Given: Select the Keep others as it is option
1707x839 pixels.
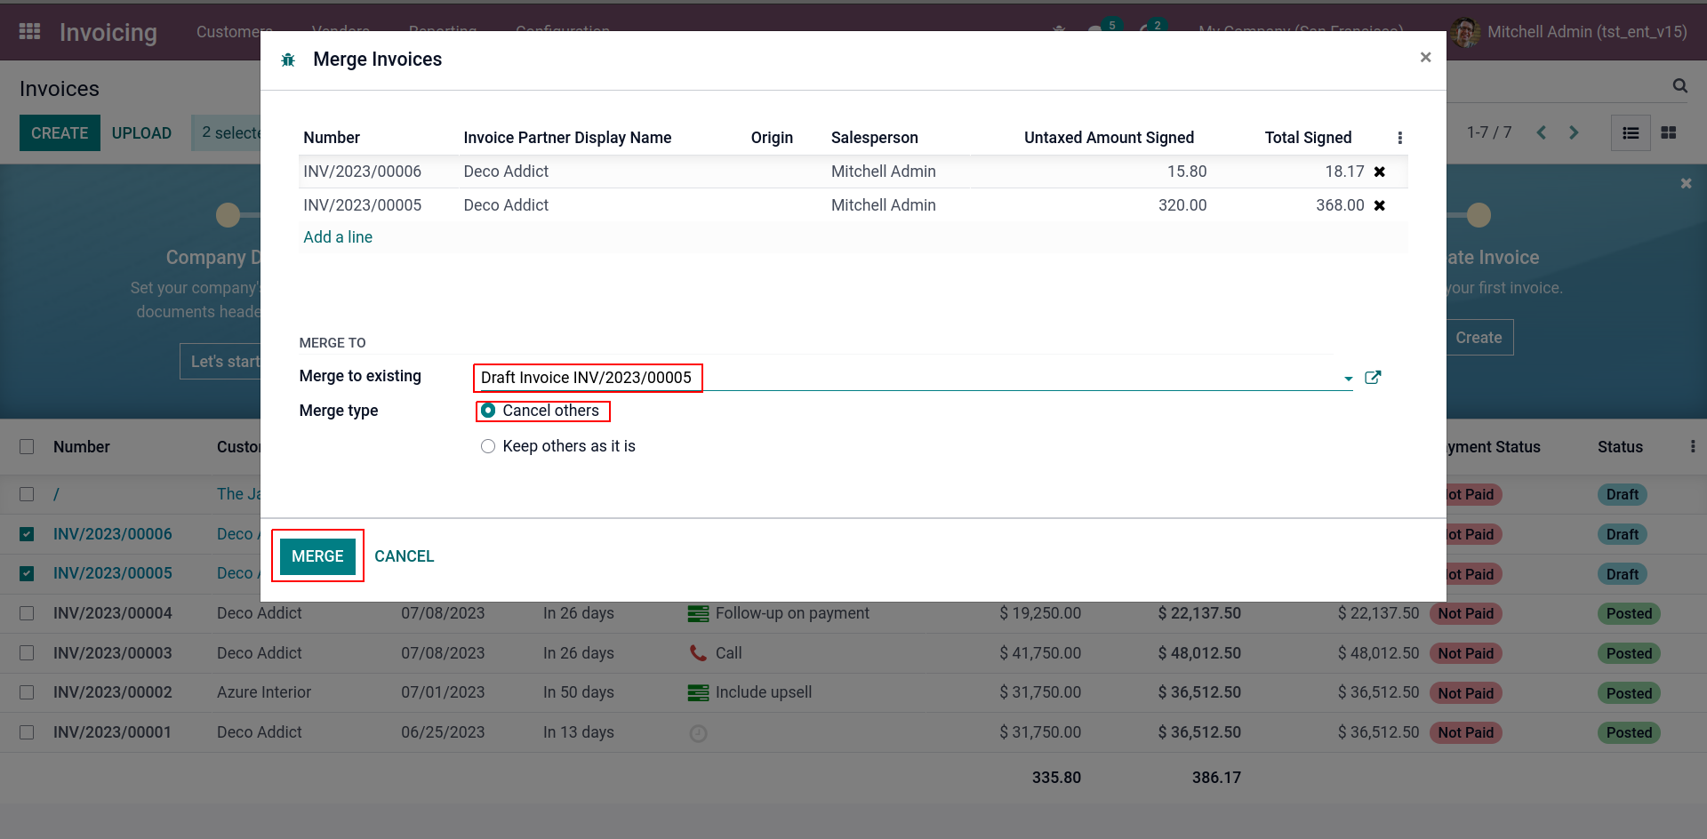Looking at the screenshot, I should (488, 446).
